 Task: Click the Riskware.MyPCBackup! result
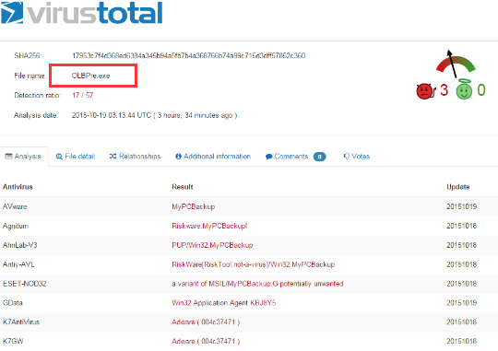[209, 226]
